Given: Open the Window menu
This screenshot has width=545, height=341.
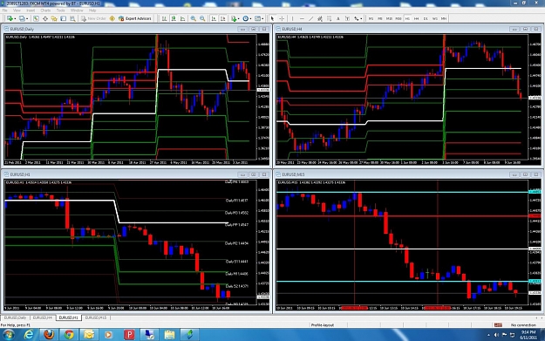Looking at the screenshot, I should [x=77, y=10].
